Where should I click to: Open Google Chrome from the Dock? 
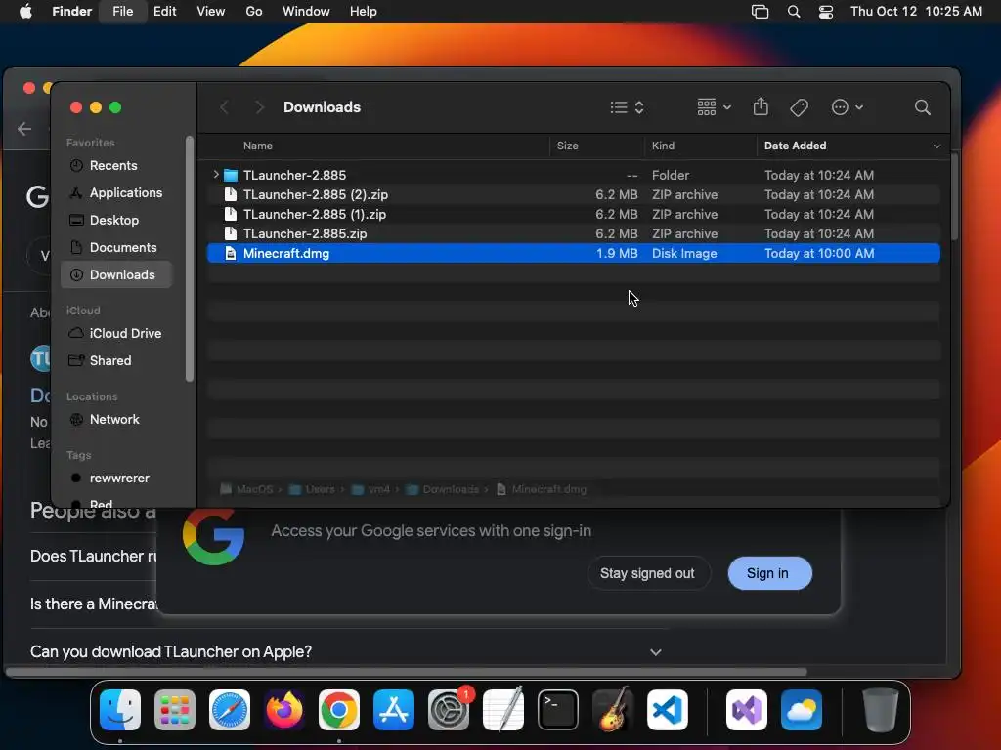pyautogui.click(x=339, y=710)
